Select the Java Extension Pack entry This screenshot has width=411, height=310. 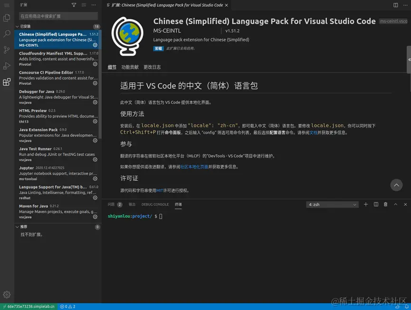(57, 135)
